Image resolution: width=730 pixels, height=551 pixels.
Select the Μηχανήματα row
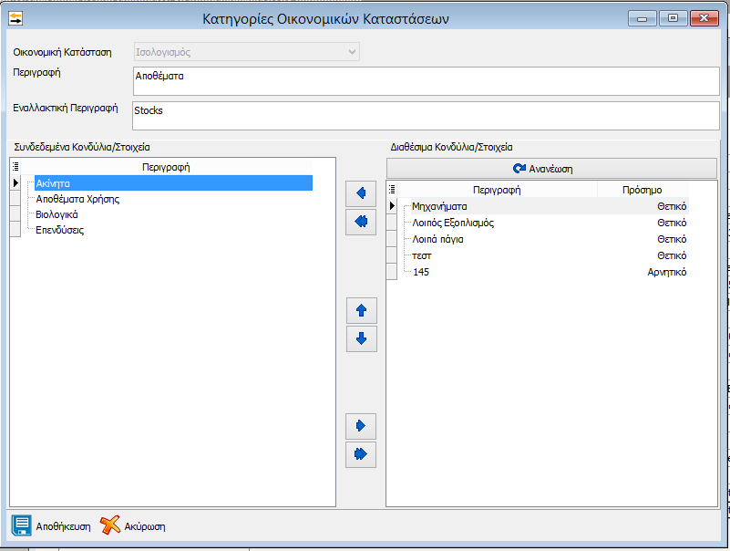tap(550, 206)
